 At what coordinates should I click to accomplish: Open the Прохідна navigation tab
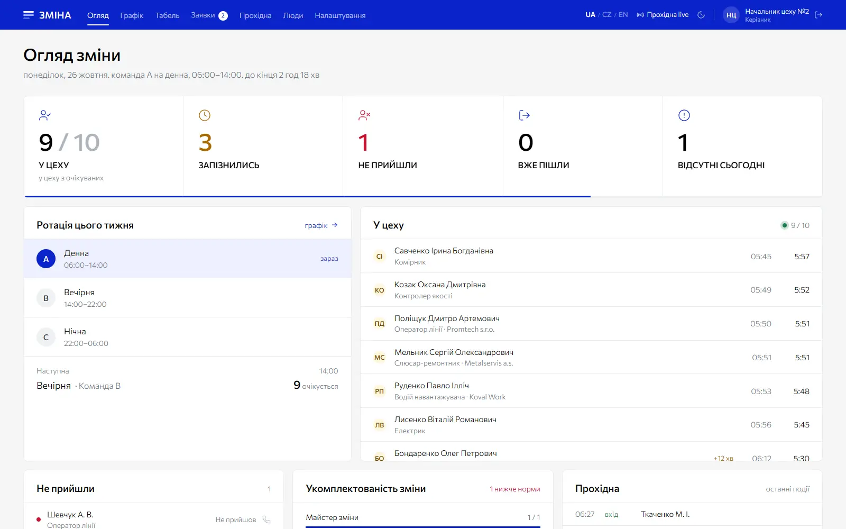coord(255,15)
